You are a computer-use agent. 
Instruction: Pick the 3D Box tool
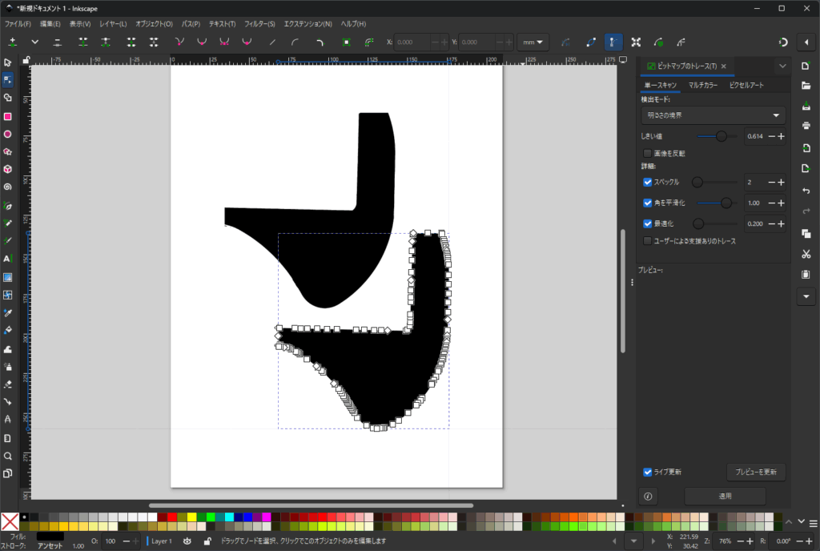8,169
